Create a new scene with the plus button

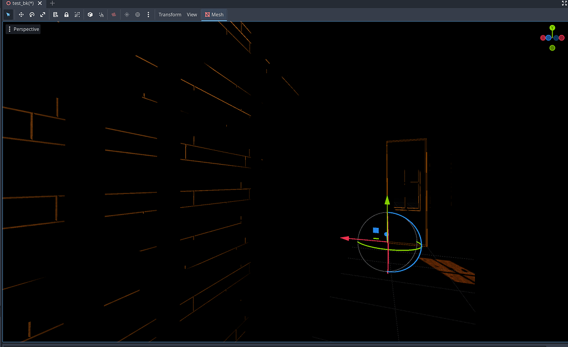pyautogui.click(x=52, y=3)
